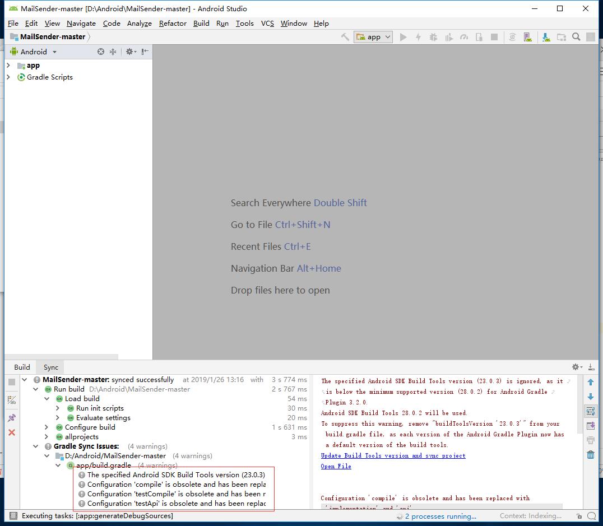
Task: Select the Configuration 'testApi' obsolete warning
Action: [172, 504]
